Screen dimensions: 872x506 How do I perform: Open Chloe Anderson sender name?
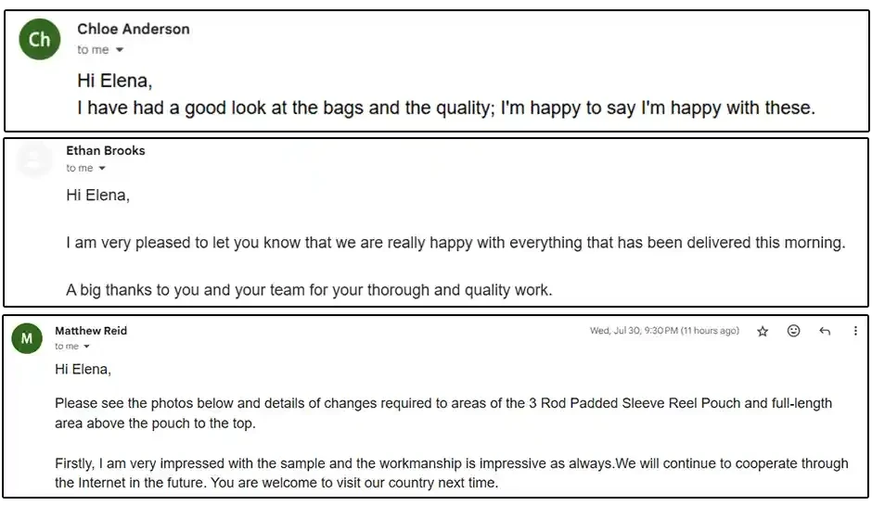(134, 29)
